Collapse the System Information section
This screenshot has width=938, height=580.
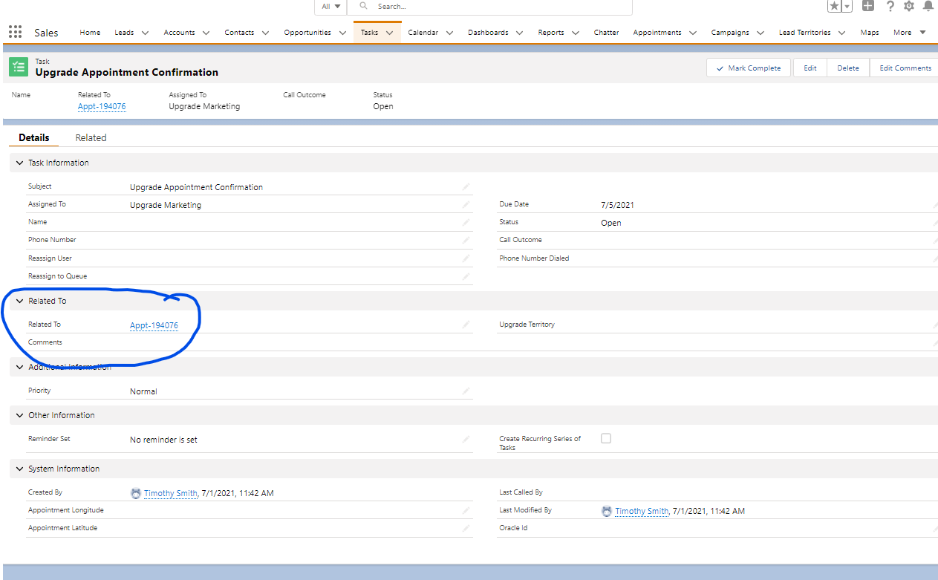[x=19, y=469]
